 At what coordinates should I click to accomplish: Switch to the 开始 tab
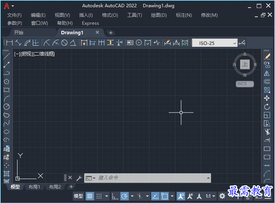point(19,33)
